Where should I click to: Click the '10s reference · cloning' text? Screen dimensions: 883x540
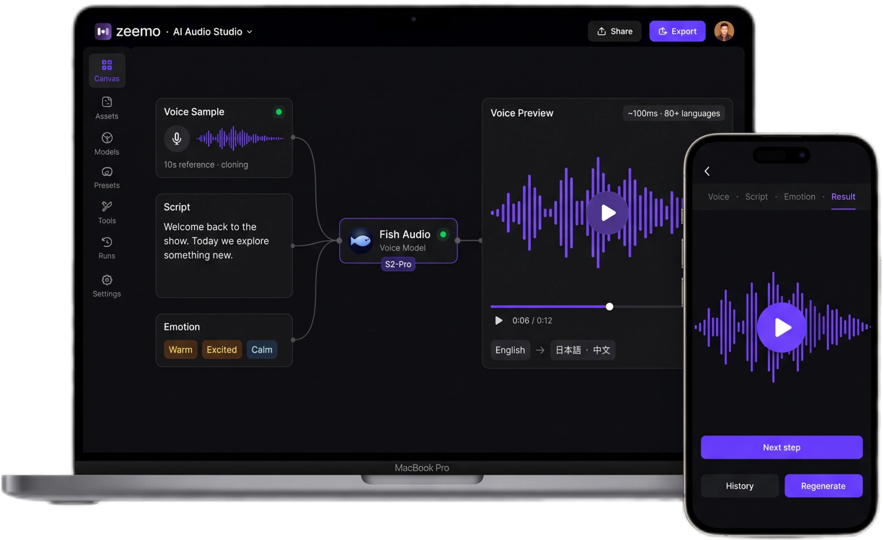[x=206, y=165]
